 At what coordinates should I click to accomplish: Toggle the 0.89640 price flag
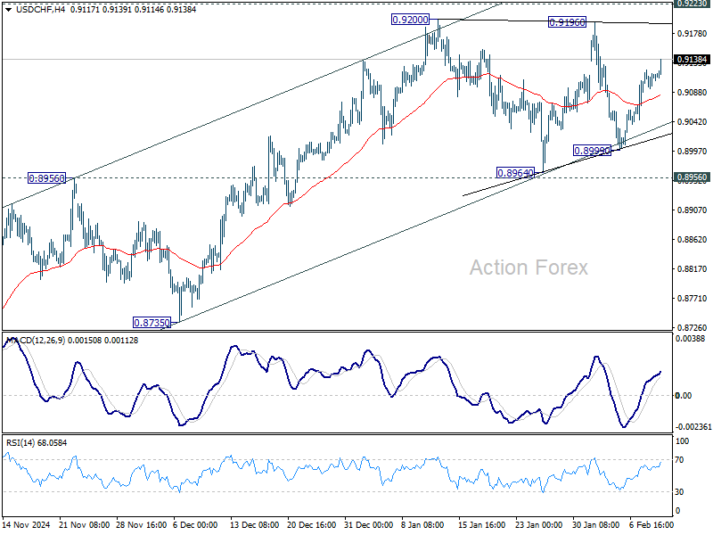pyautogui.click(x=514, y=171)
